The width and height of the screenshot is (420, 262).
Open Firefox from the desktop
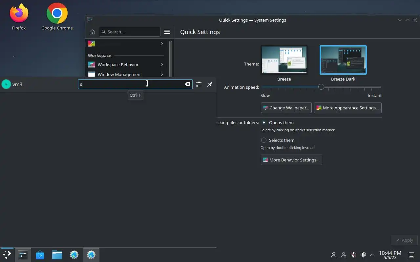tap(19, 16)
